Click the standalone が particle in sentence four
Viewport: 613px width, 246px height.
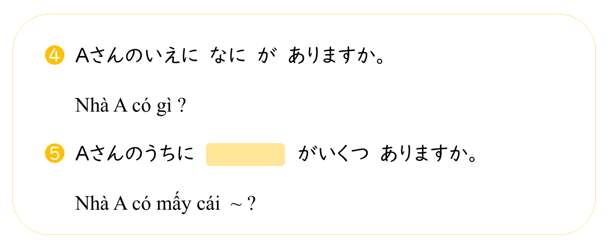[267, 56]
